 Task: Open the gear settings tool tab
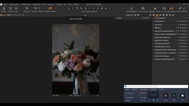[170, 15]
